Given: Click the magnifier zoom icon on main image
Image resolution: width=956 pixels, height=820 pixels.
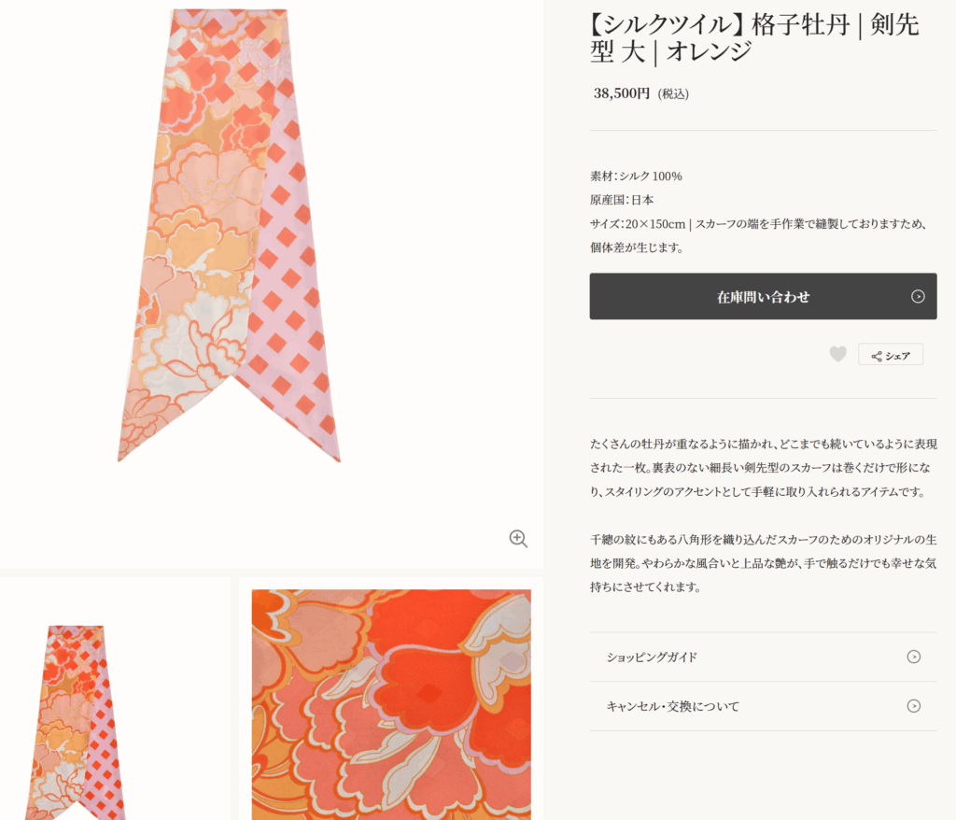Looking at the screenshot, I should tap(518, 539).
